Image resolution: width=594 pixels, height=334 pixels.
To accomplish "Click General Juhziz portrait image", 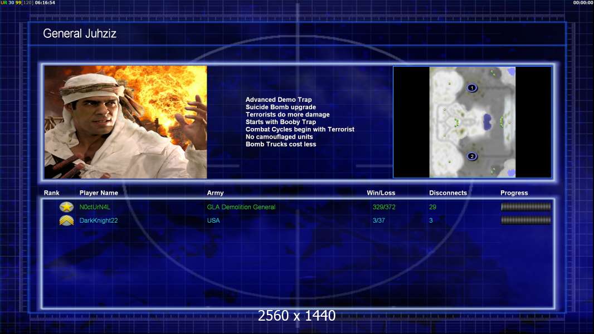I will click(125, 122).
